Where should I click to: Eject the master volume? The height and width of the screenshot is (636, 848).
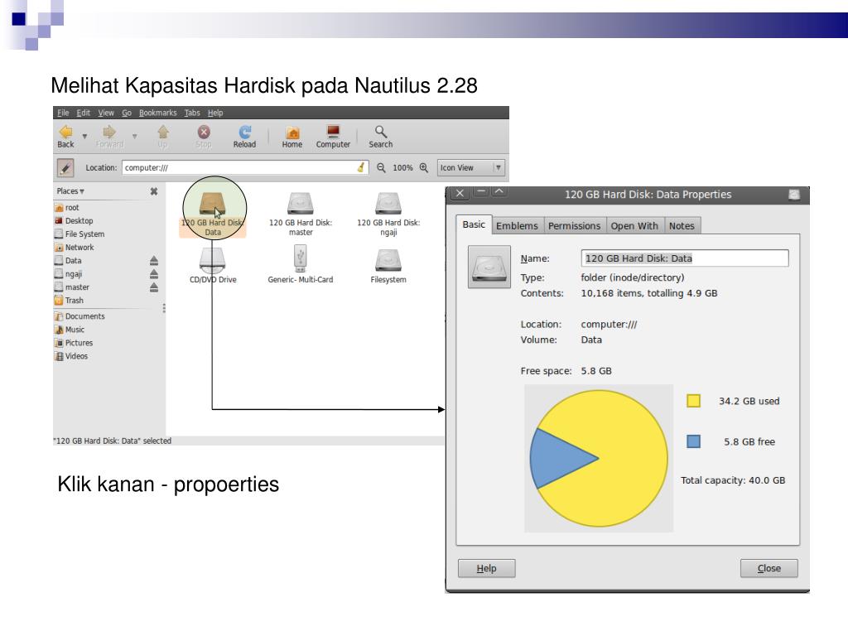(154, 287)
